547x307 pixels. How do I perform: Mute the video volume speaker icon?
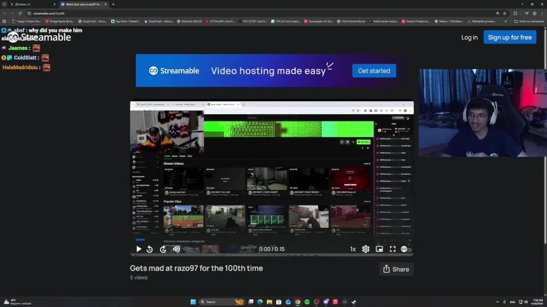[x=176, y=249]
